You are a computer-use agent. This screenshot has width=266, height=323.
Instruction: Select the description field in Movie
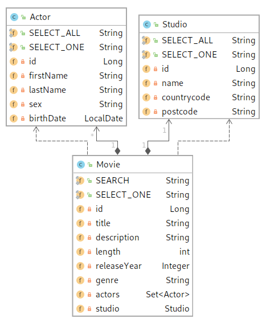(133, 238)
